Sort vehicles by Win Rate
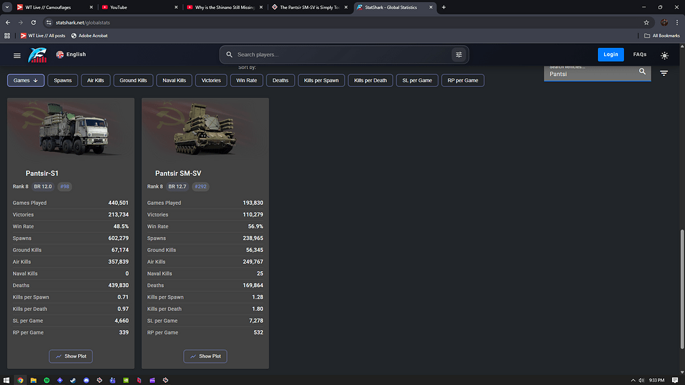 pos(247,80)
